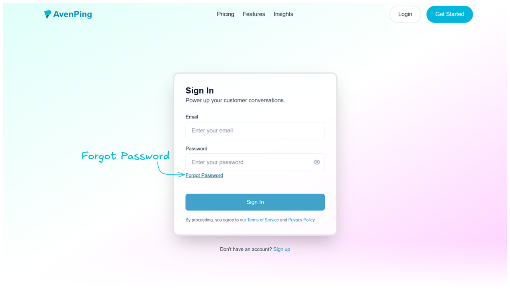Open the Features page
510x289 pixels.
254,14
